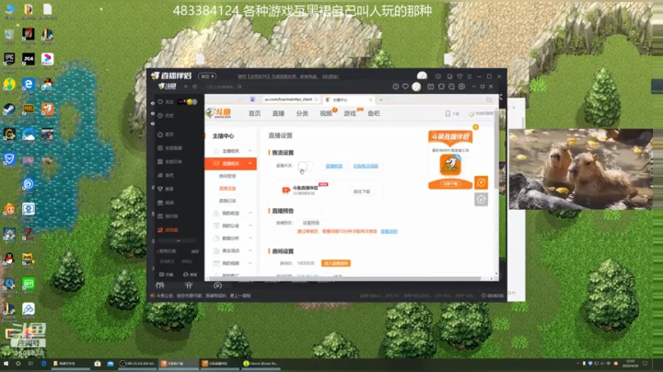
Task: Click the shirt skin icon in 直播伴侣 title bar
Action: (459, 76)
